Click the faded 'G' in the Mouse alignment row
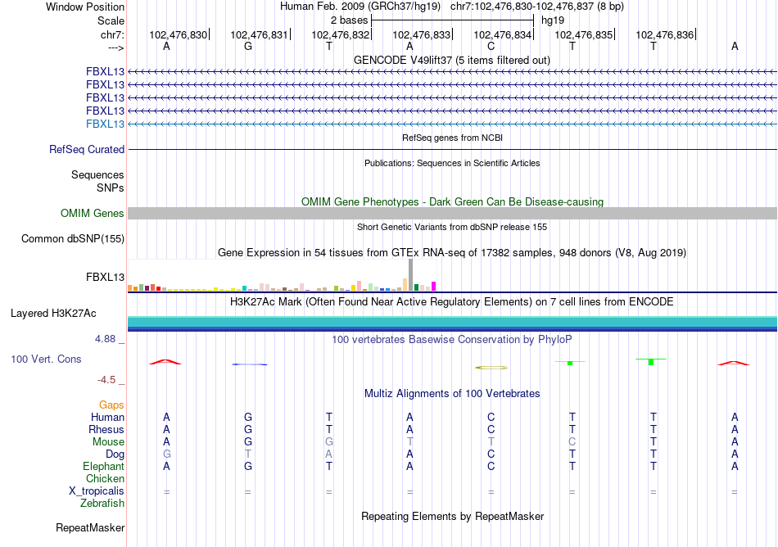The image size is (778, 547). pyautogui.click(x=329, y=441)
